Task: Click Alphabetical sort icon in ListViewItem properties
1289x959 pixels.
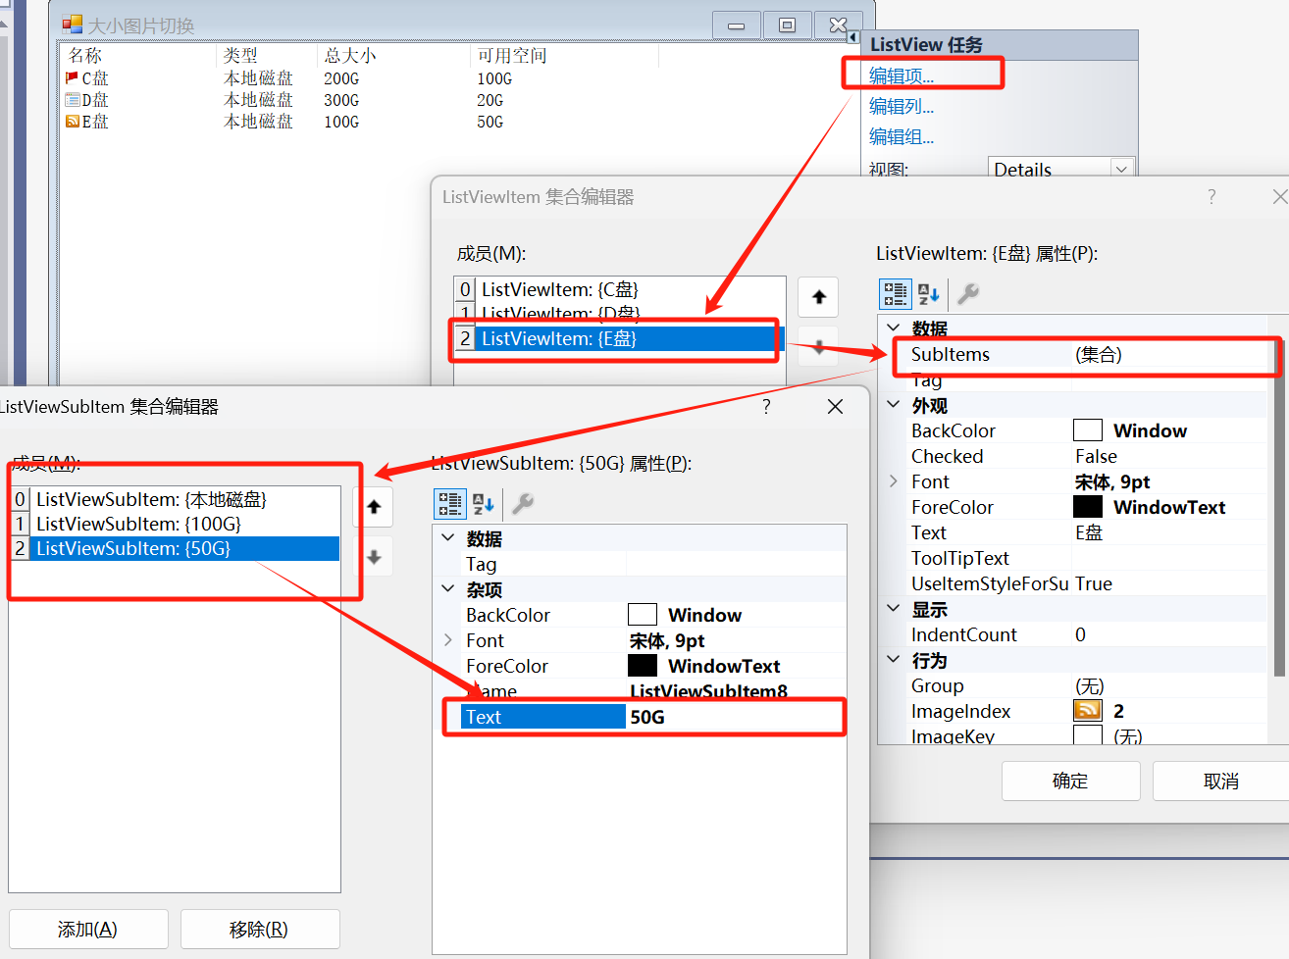Action: coord(928,294)
